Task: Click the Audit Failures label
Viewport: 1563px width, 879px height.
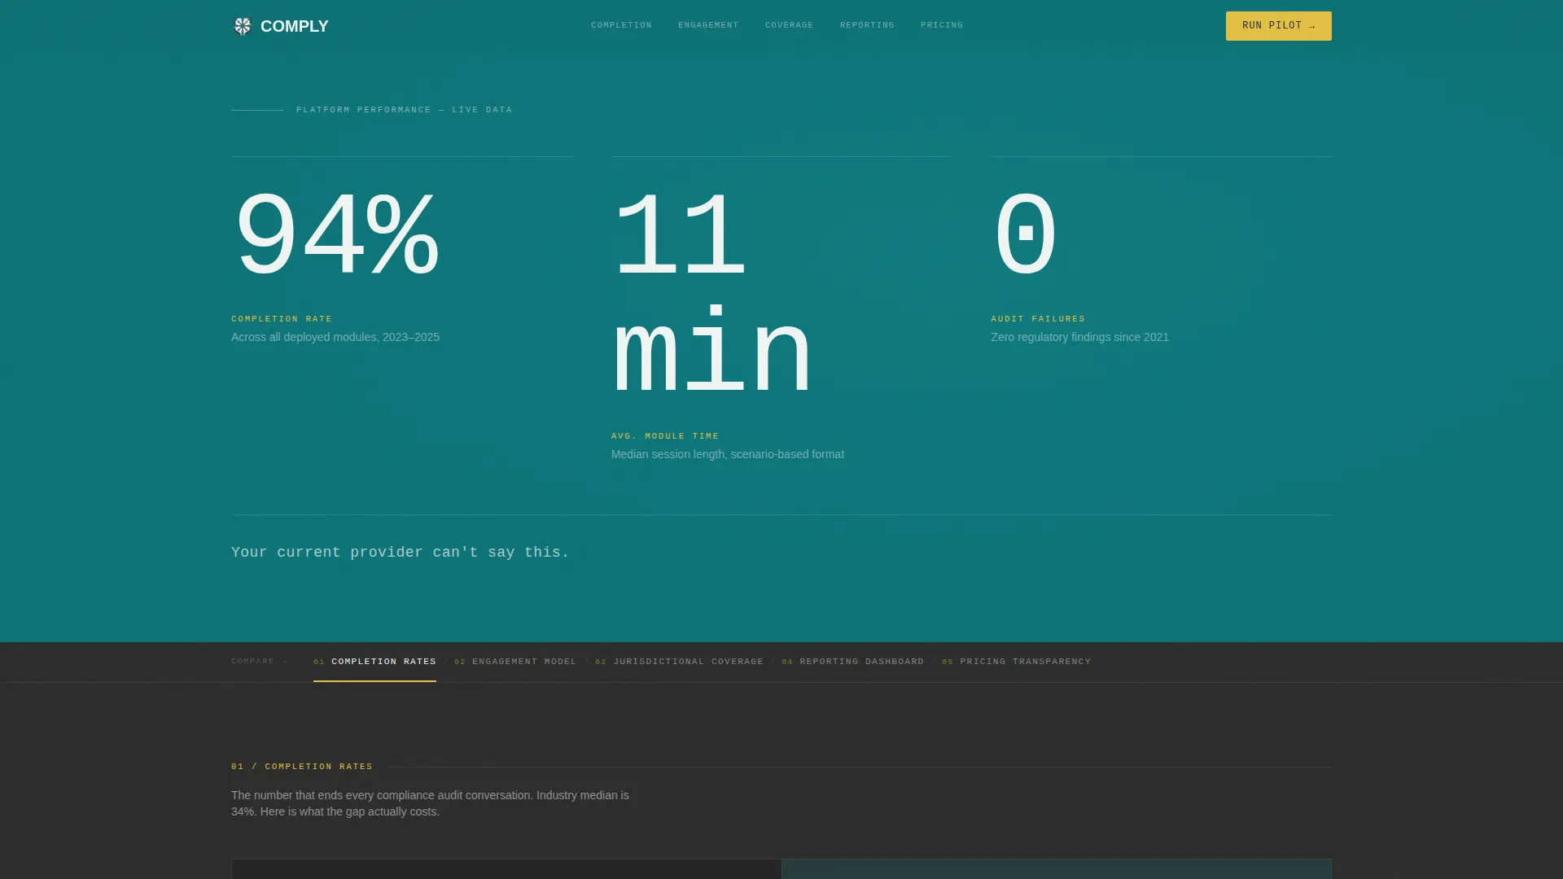Action: (1038, 319)
